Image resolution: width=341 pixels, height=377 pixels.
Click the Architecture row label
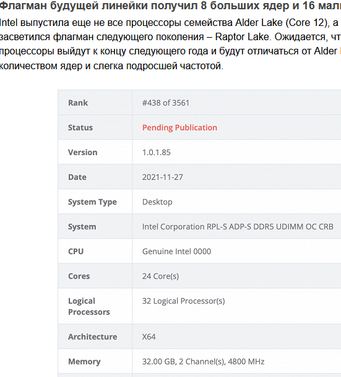pyautogui.click(x=92, y=337)
